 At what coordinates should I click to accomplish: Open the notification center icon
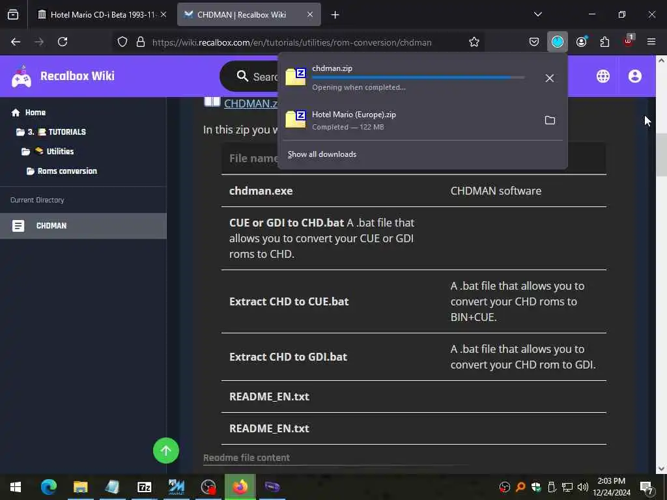click(x=647, y=487)
